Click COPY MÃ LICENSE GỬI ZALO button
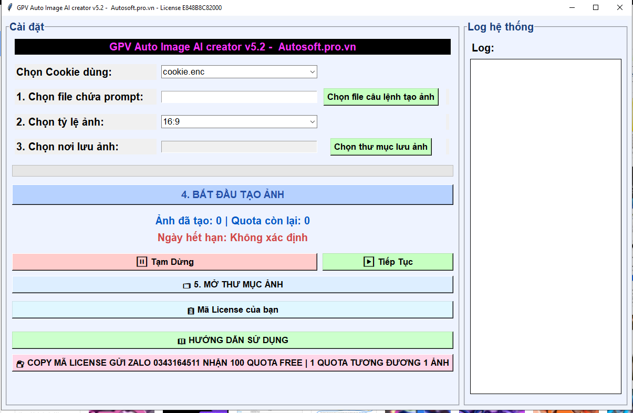This screenshot has width=633, height=413. [x=233, y=363]
